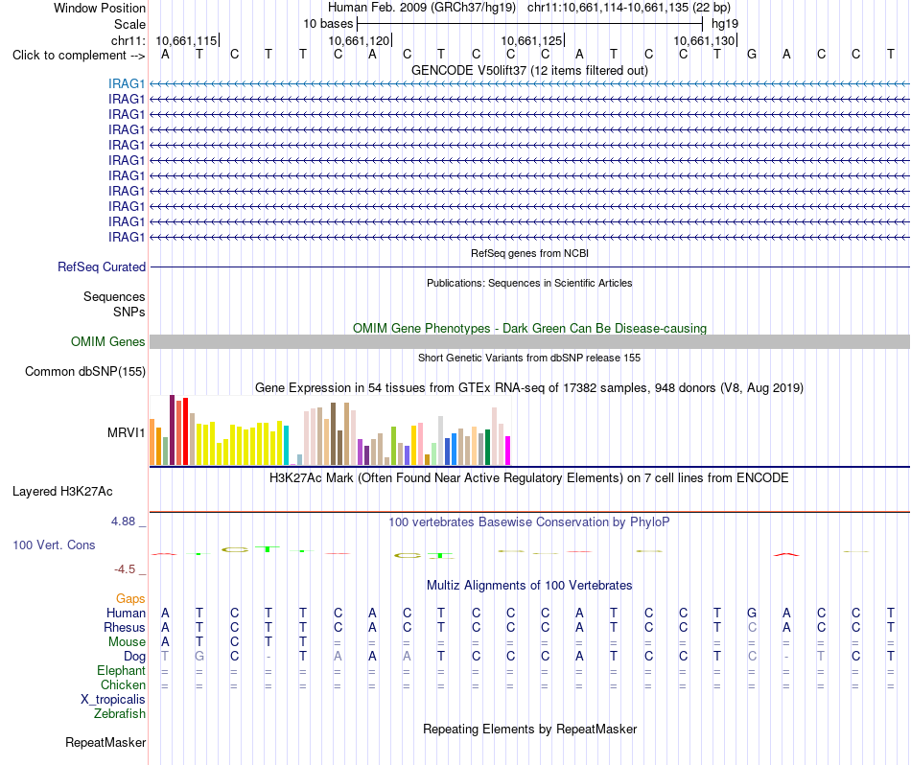Click the RefSeq Curated intron line
The image size is (911, 765).
pyautogui.click(x=529, y=267)
